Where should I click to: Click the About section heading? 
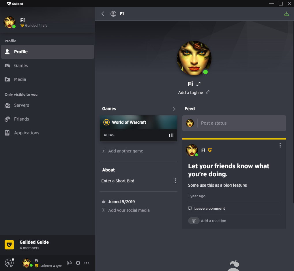tap(108, 170)
